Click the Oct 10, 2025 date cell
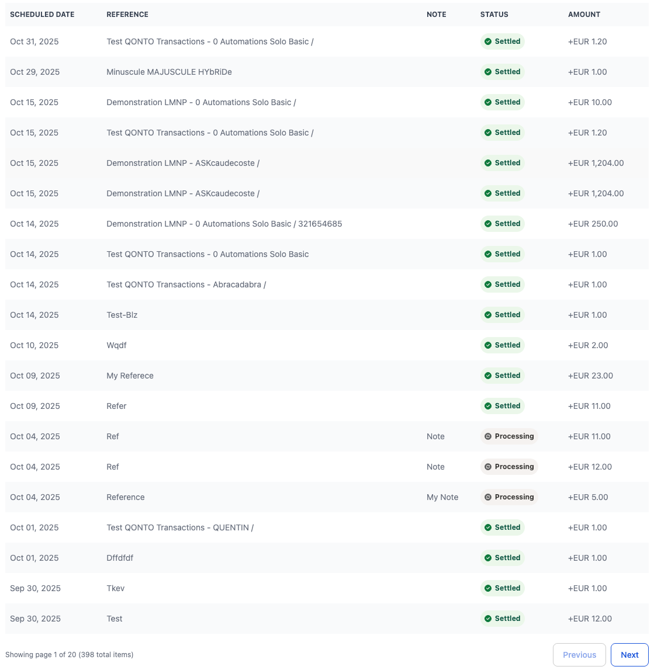 point(34,345)
